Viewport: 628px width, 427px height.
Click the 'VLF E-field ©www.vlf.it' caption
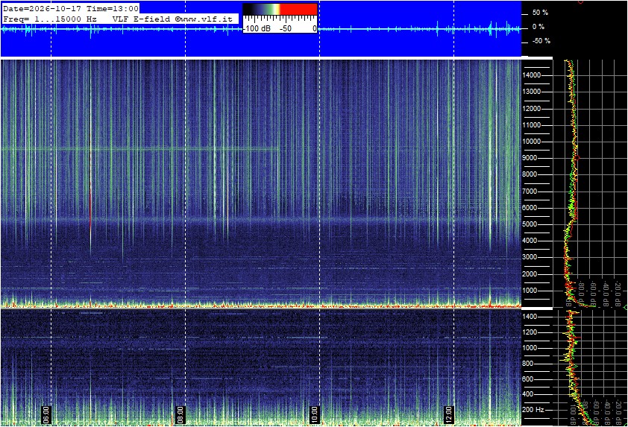point(172,19)
